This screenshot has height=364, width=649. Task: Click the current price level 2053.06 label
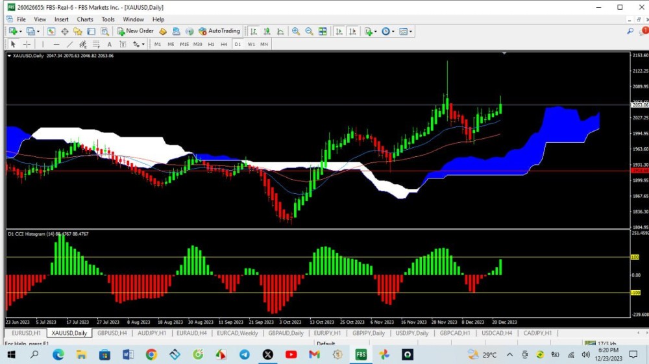(639, 105)
